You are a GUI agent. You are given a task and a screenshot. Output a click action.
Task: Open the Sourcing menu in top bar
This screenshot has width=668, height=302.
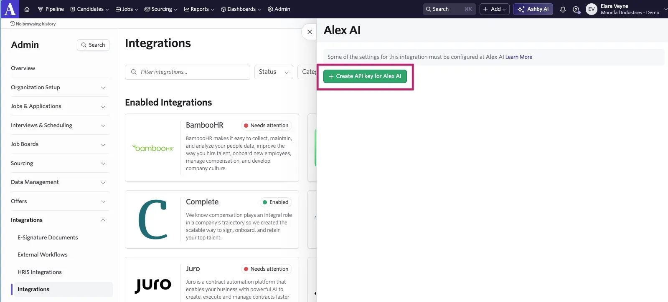click(161, 9)
